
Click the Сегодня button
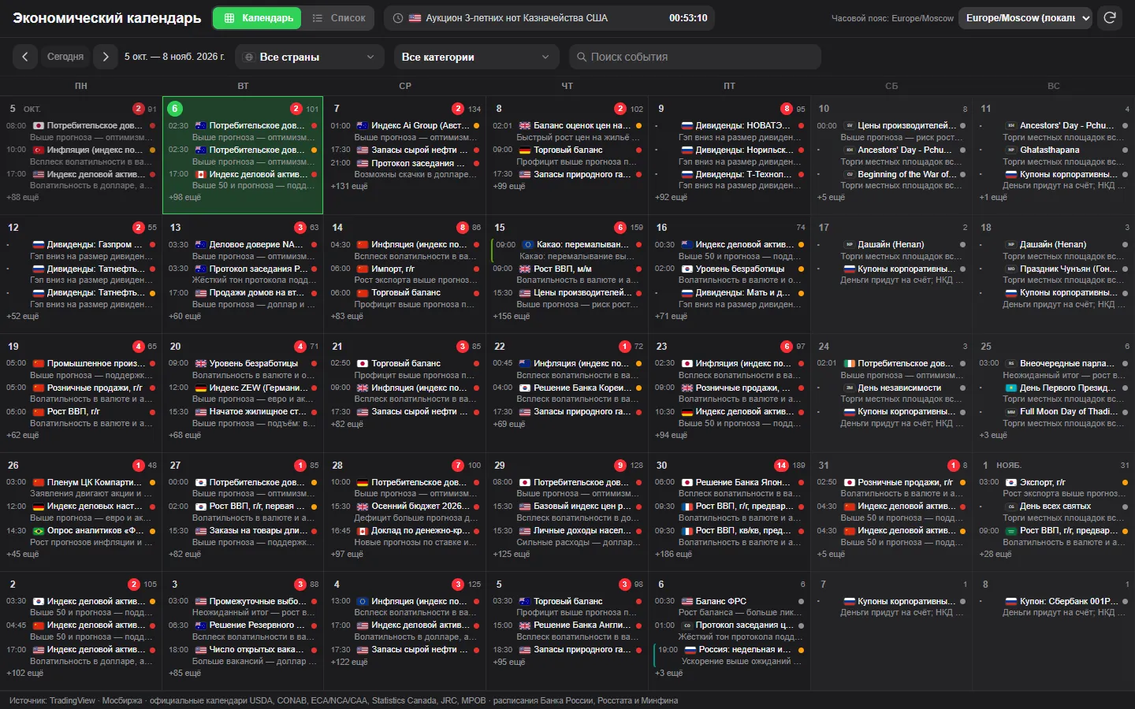pos(65,57)
